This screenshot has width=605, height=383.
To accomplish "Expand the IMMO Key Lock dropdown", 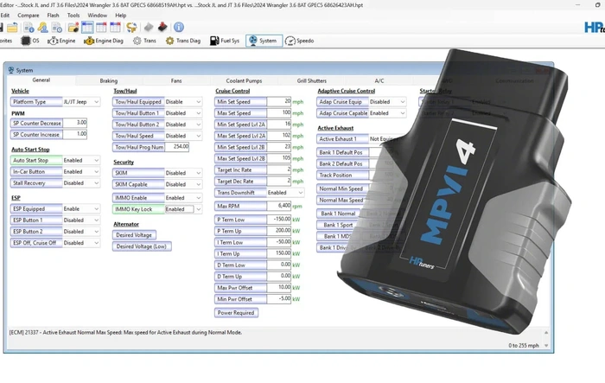I will click(198, 209).
